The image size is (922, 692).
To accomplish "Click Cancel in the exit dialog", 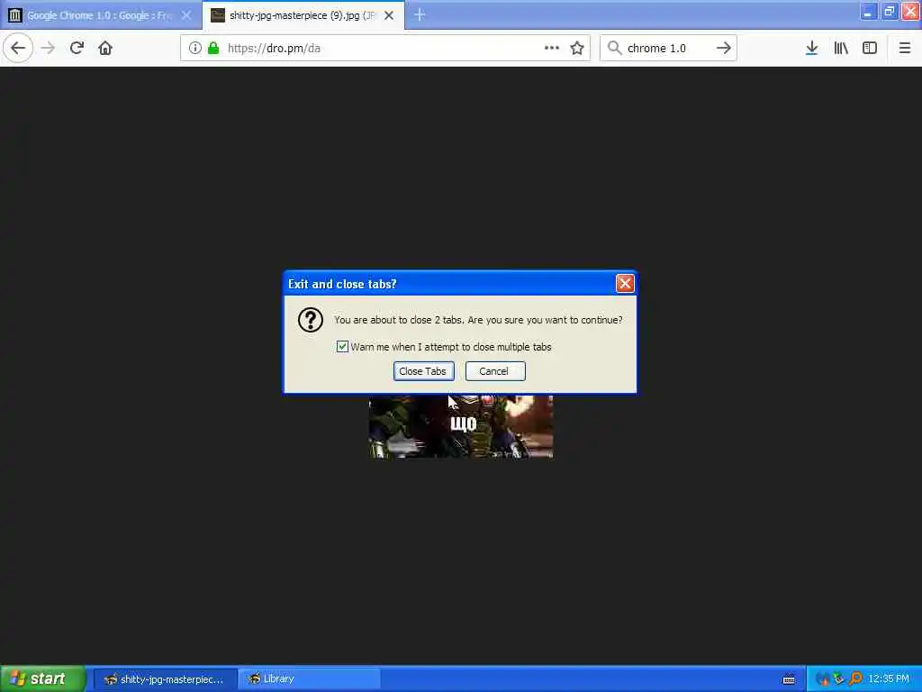I will point(495,371).
